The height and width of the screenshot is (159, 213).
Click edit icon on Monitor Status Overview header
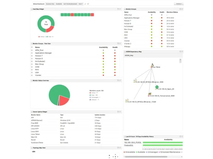click(118, 81)
